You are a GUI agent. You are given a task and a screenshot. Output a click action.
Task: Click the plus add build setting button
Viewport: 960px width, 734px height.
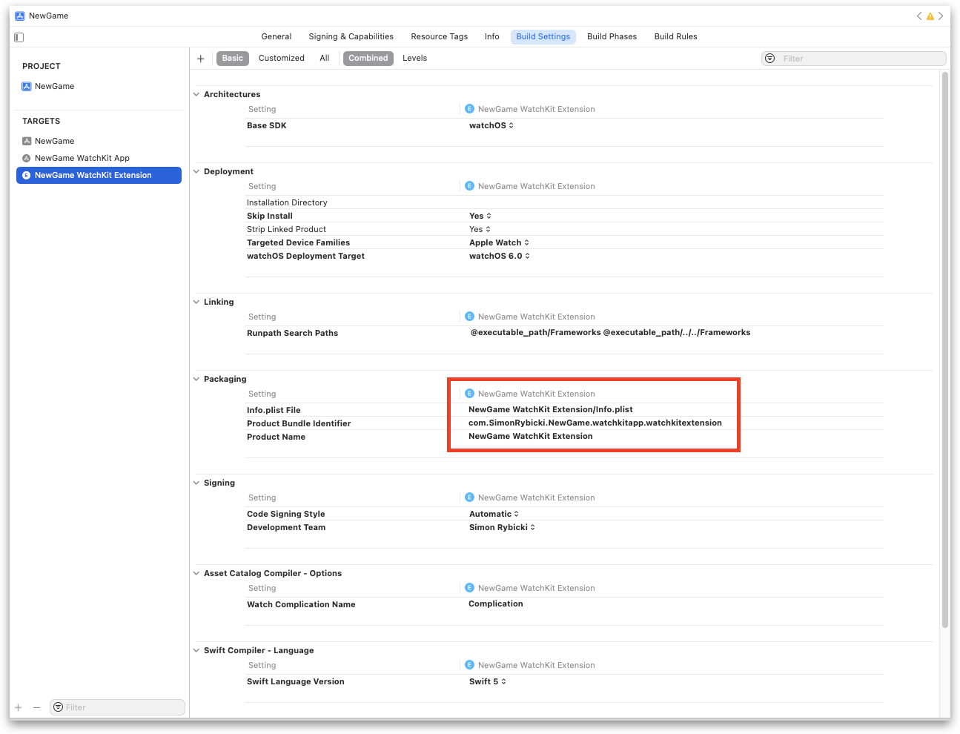tap(200, 59)
